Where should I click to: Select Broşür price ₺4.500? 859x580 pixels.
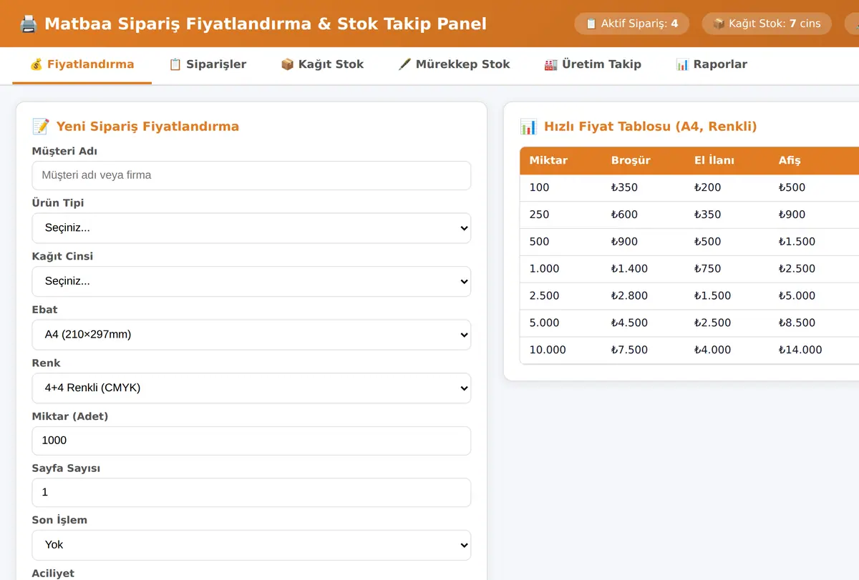pyautogui.click(x=629, y=323)
